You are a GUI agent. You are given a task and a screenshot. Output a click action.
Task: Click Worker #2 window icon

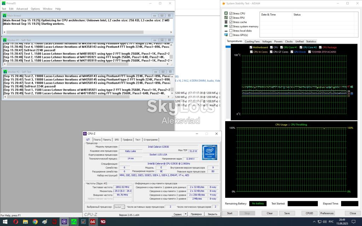[x=5, y=72]
